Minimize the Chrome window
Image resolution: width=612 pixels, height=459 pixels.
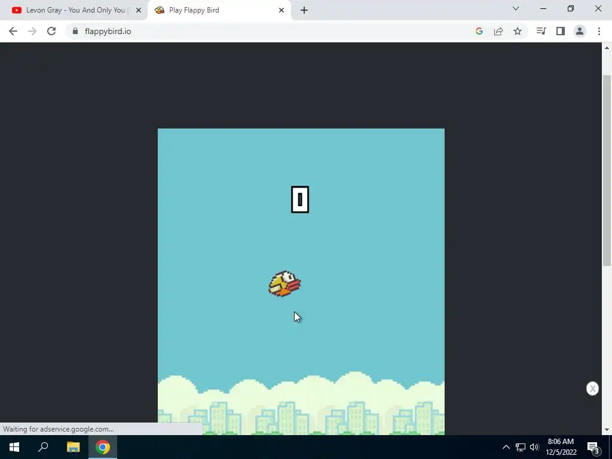(543, 8)
